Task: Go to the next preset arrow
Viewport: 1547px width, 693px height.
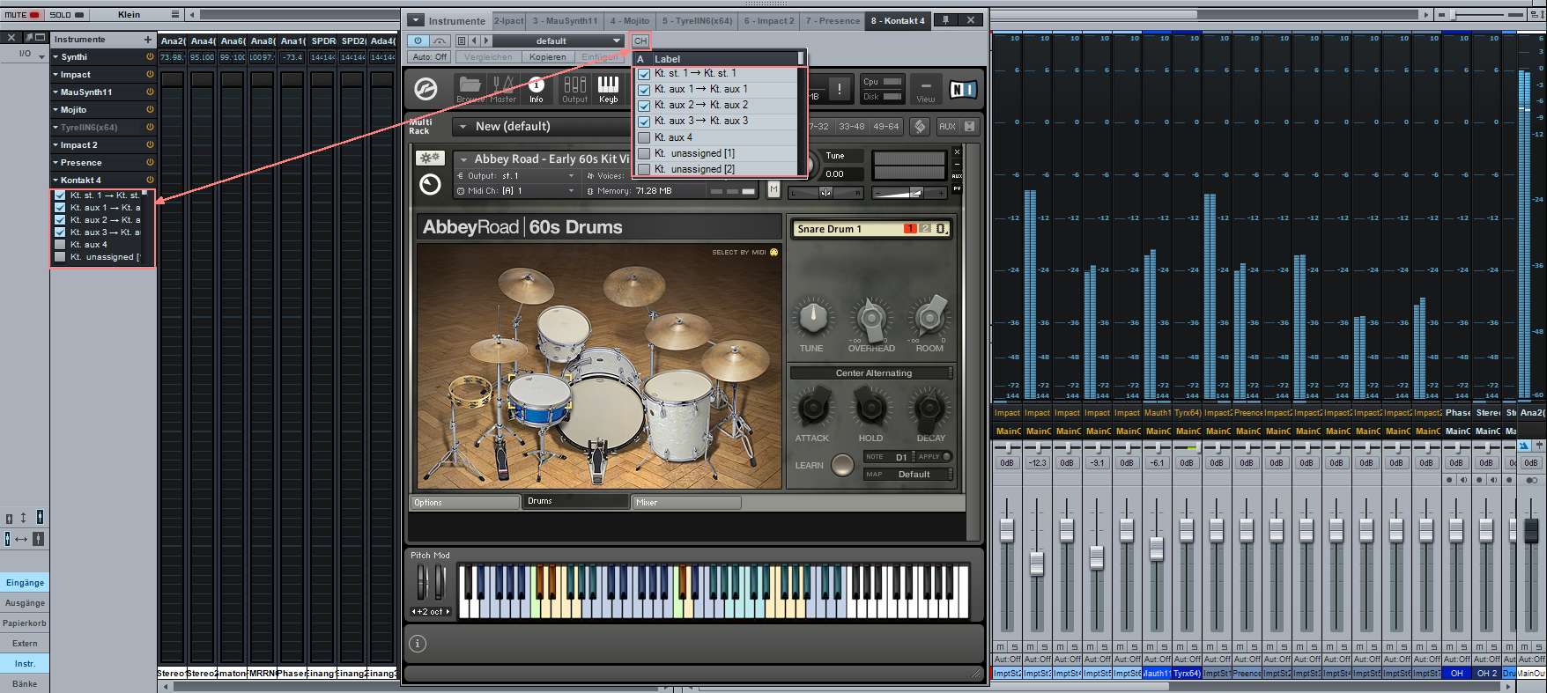Action: tap(485, 41)
